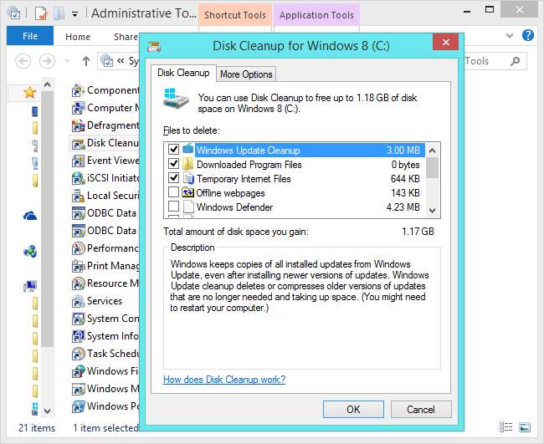
Task: Select Defragment shortcut in Explorer
Action: pyautogui.click(x=105, y=125)
